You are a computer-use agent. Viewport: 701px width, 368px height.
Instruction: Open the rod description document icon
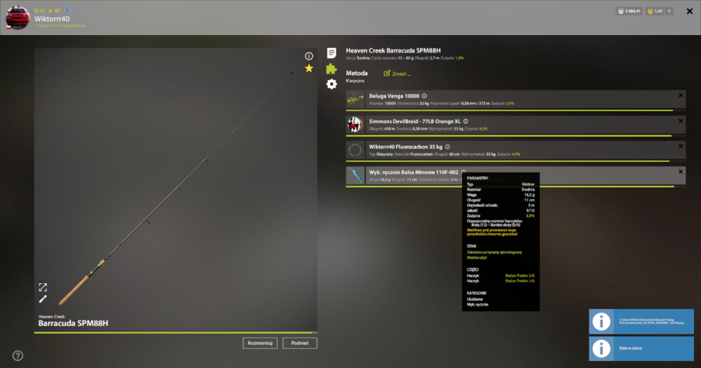[x=332, y=53]
